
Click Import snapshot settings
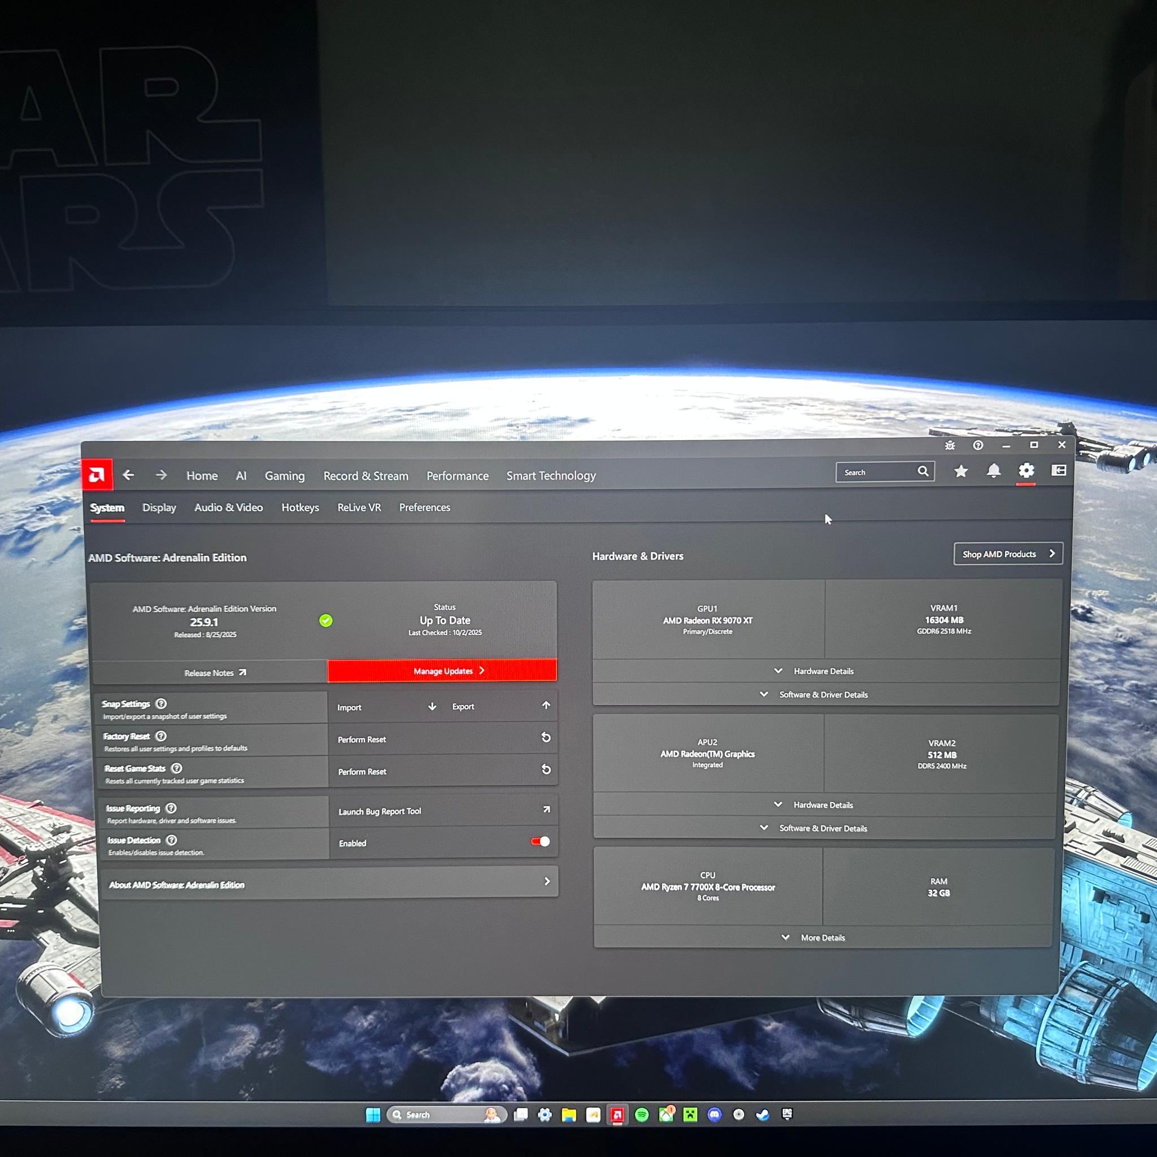tap(387, 707)
